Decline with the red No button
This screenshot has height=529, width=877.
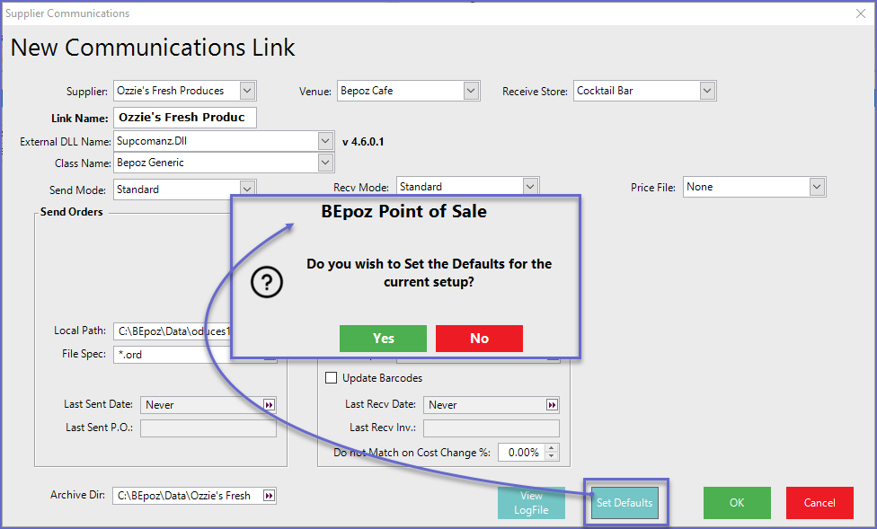click(479, 339)
